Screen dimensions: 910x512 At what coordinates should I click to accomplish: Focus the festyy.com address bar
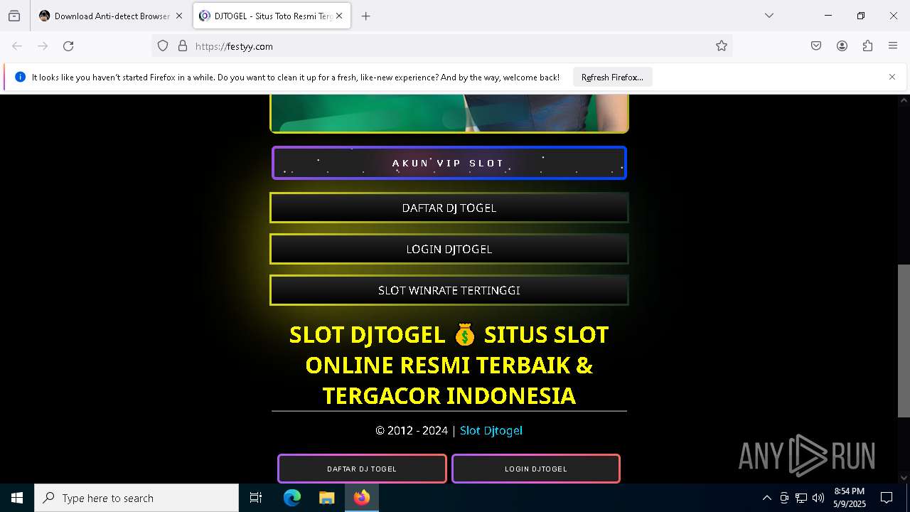click(441, 46)
